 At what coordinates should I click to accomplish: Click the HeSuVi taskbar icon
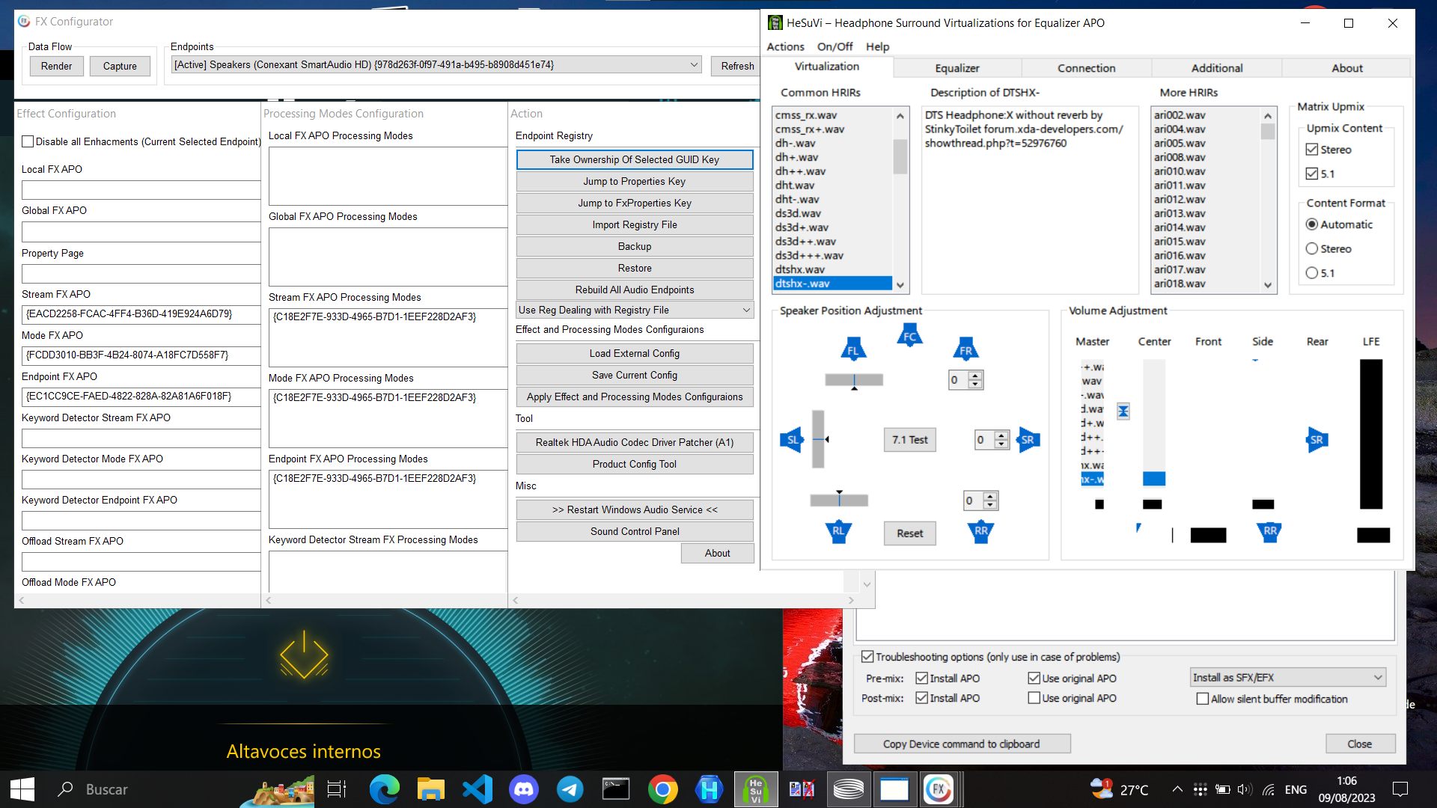click(x=756, y=789)
